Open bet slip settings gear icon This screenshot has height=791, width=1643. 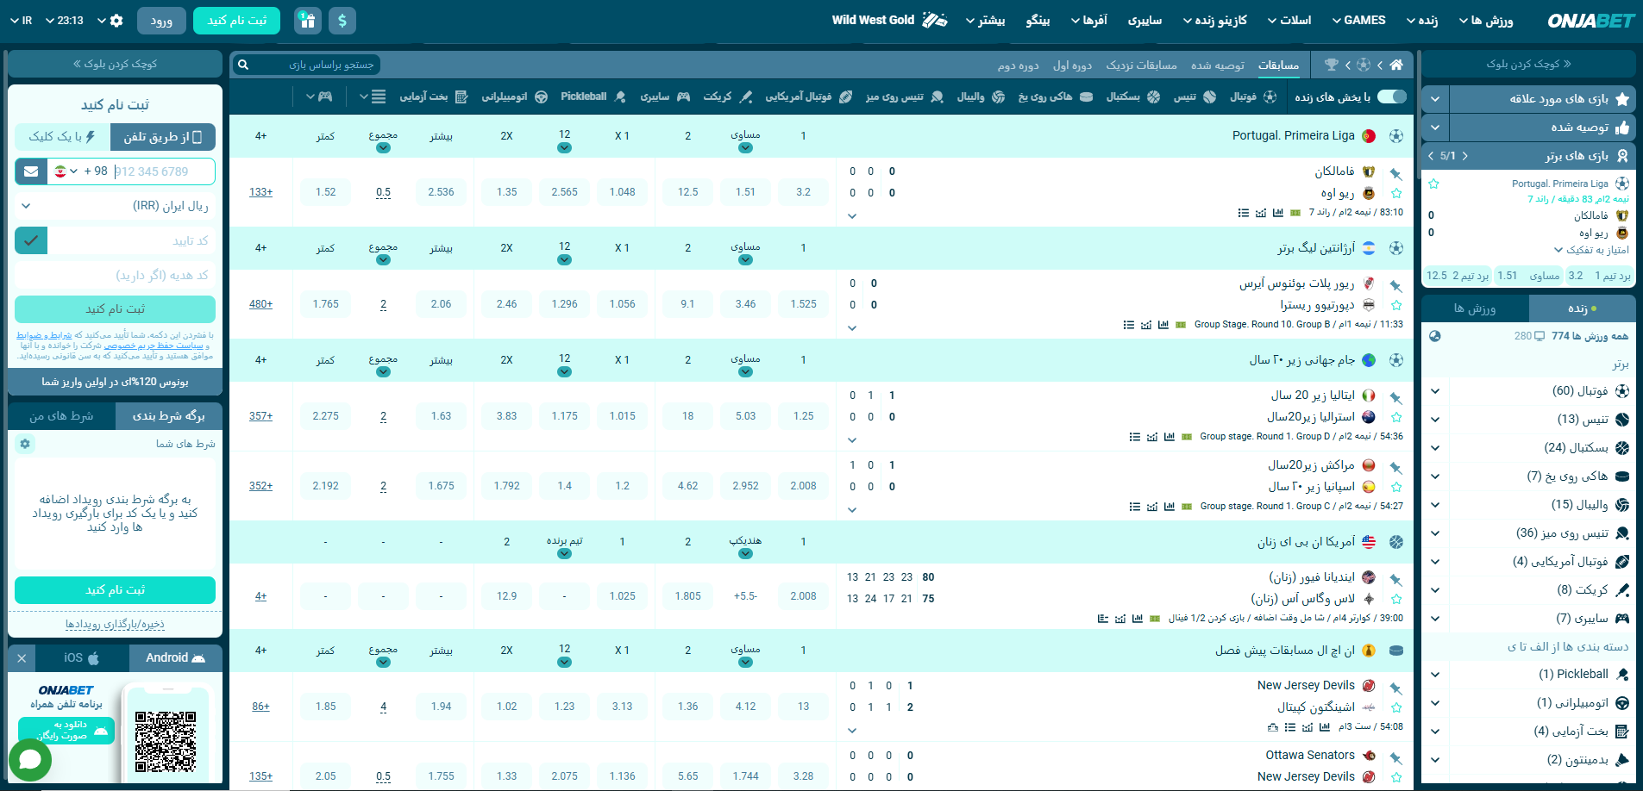coord(25,444)
